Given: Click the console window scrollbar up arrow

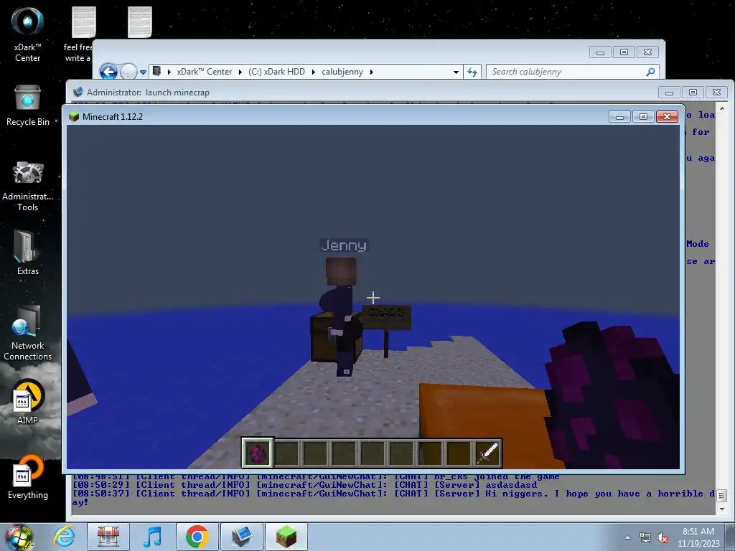Looking at the screenshot, I should pos(722,108).
